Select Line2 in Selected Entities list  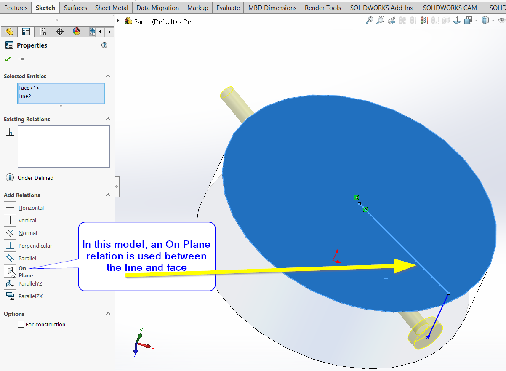click(25, 96)
